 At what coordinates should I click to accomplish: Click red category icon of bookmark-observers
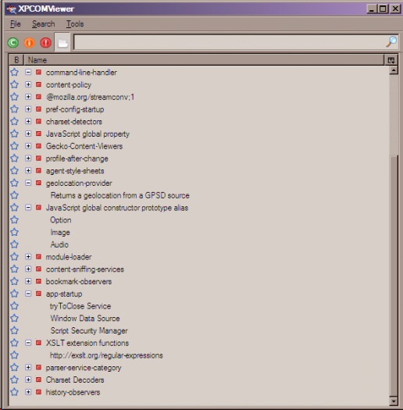point(39,281)
